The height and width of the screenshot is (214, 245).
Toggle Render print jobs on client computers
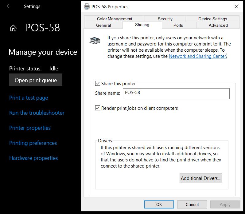[x=98, y=108]
